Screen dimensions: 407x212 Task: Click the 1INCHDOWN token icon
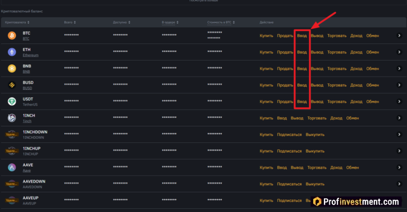pyautogui.click(x=12, y=134)
